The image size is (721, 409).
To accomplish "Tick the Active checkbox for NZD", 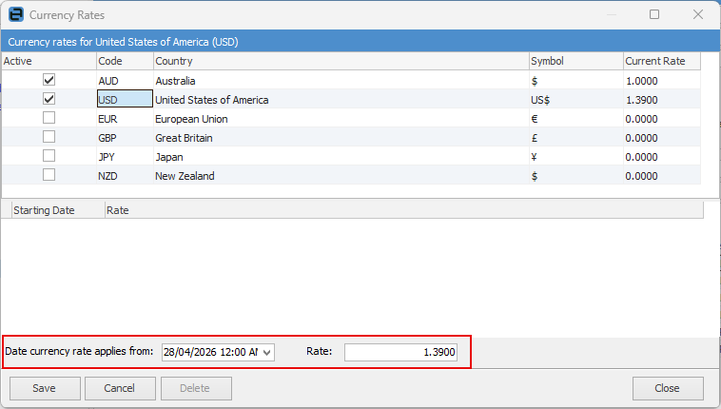I will (49, 175).
